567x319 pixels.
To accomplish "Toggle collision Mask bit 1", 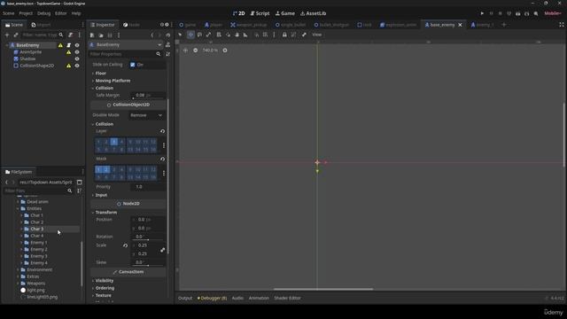I will point(98,169).
